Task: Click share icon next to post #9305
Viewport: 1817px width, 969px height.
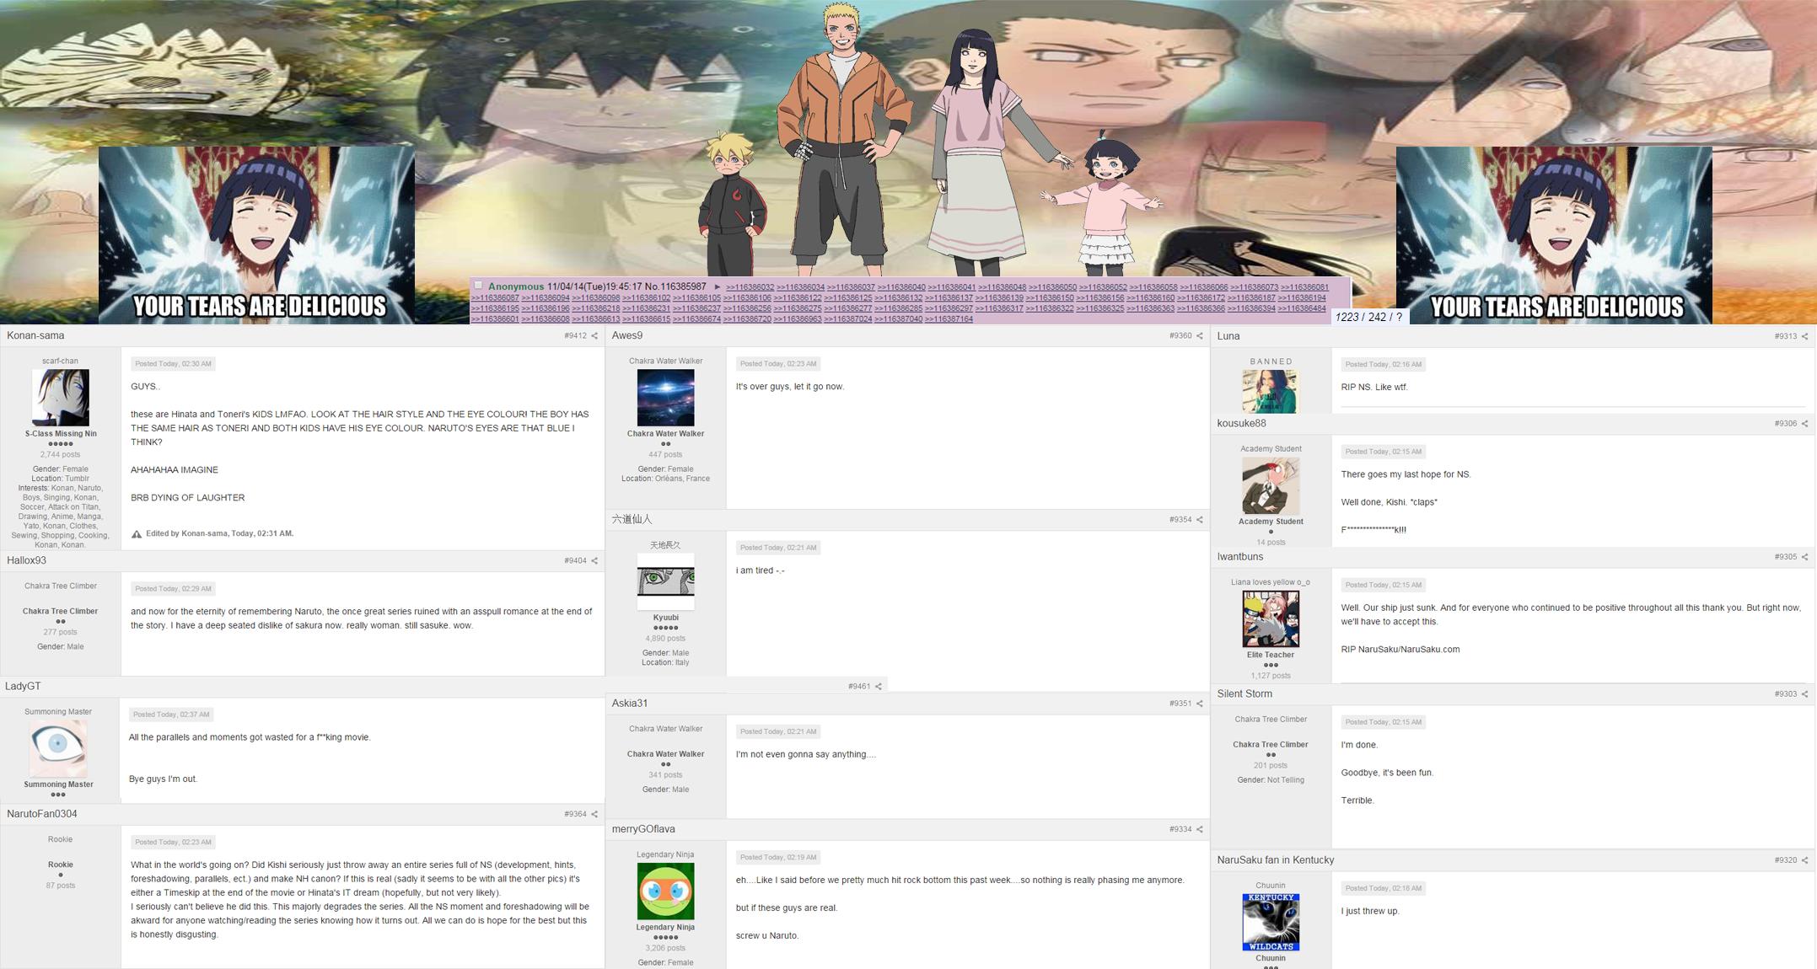Action: click(1804, 557)
